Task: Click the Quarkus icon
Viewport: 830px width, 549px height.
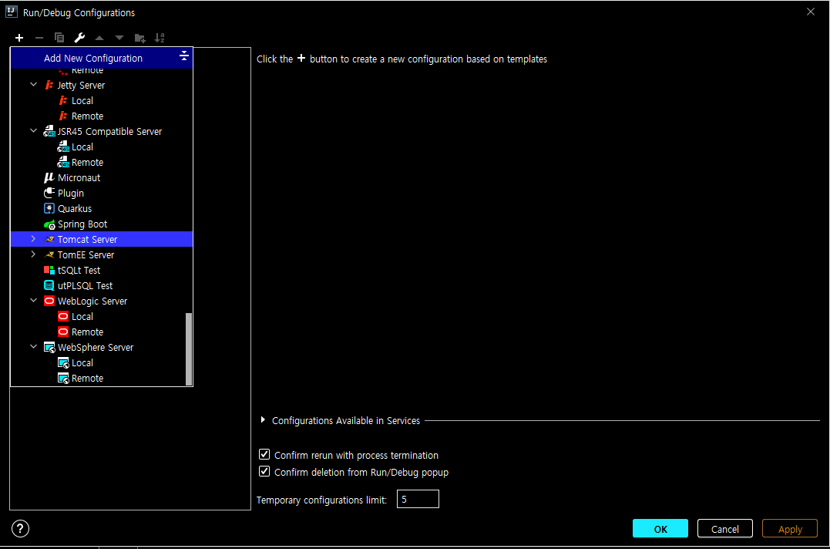Action: 49,209
